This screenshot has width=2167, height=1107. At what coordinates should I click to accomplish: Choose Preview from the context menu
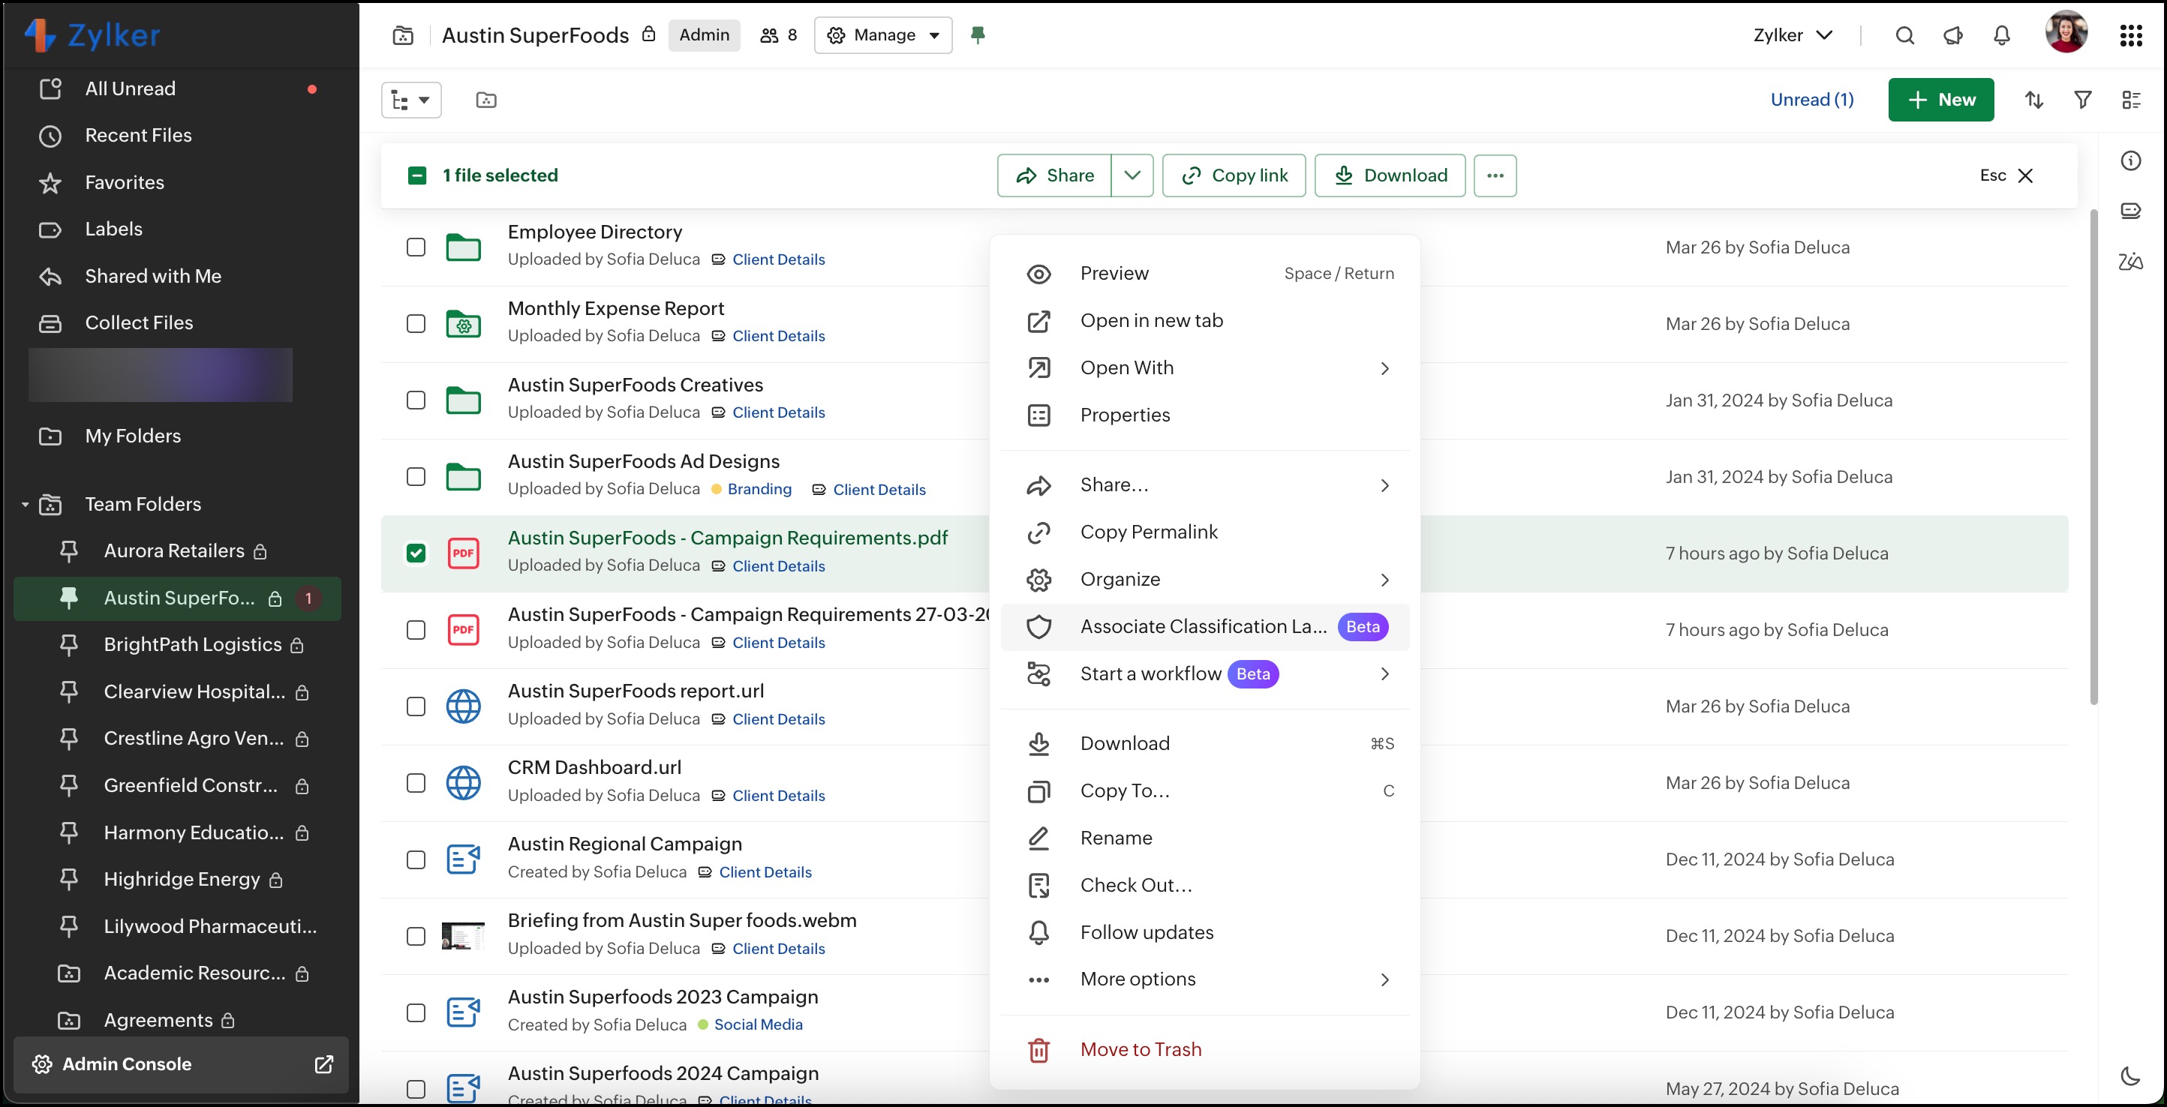point(1204,274)
